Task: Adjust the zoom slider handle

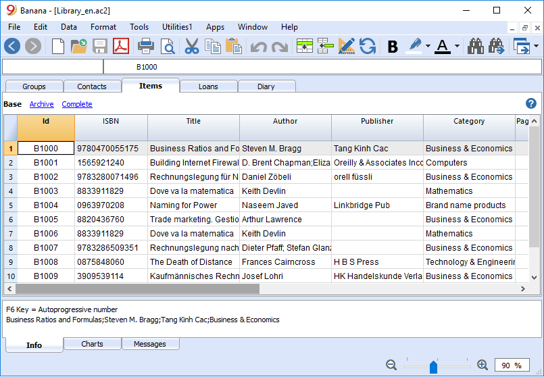Action: [433, 367]
